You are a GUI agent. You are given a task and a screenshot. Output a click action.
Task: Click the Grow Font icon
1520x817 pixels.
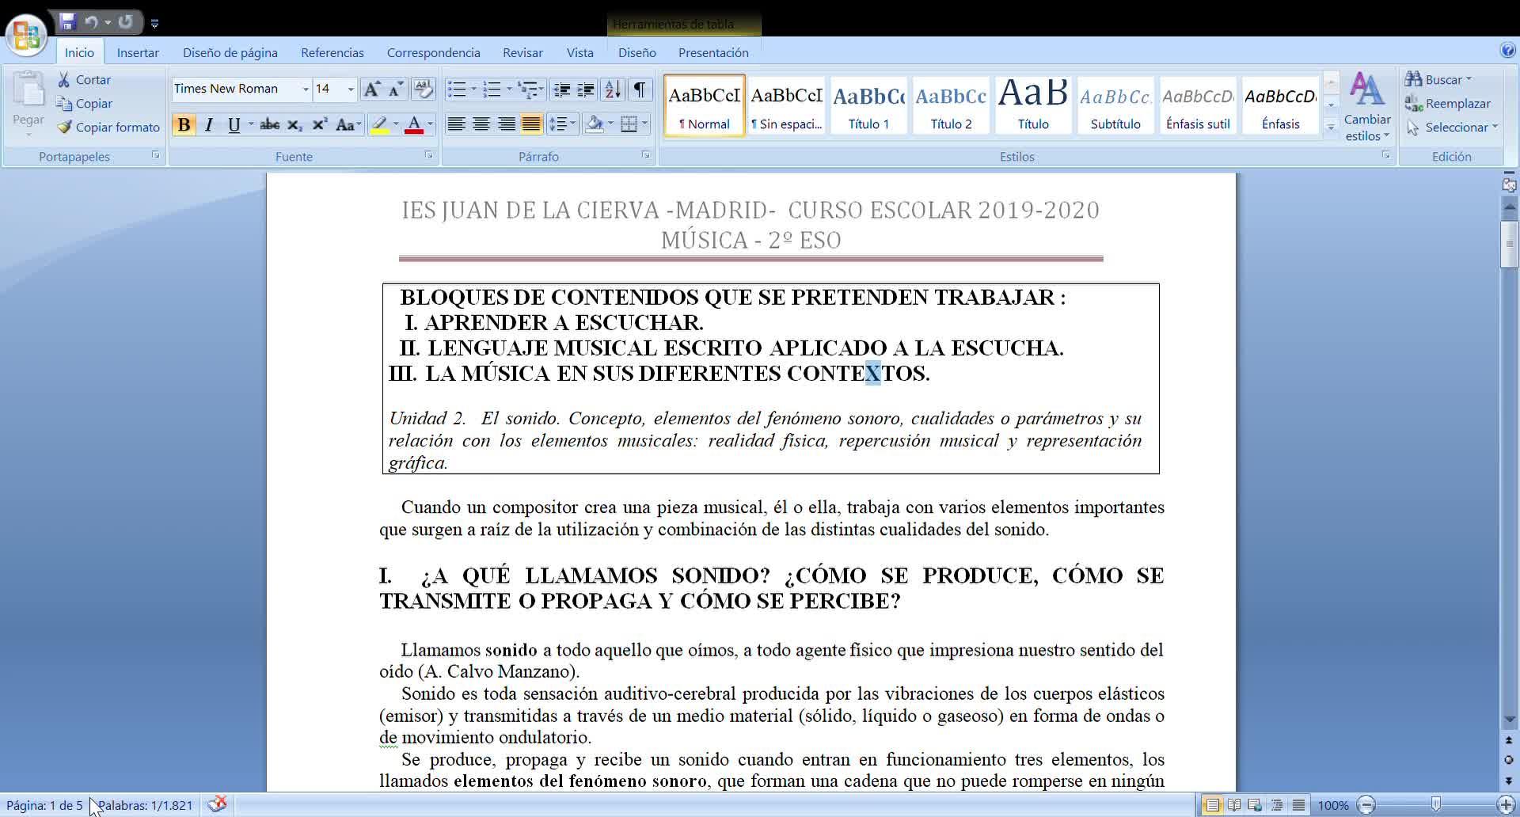pos(371,89)
